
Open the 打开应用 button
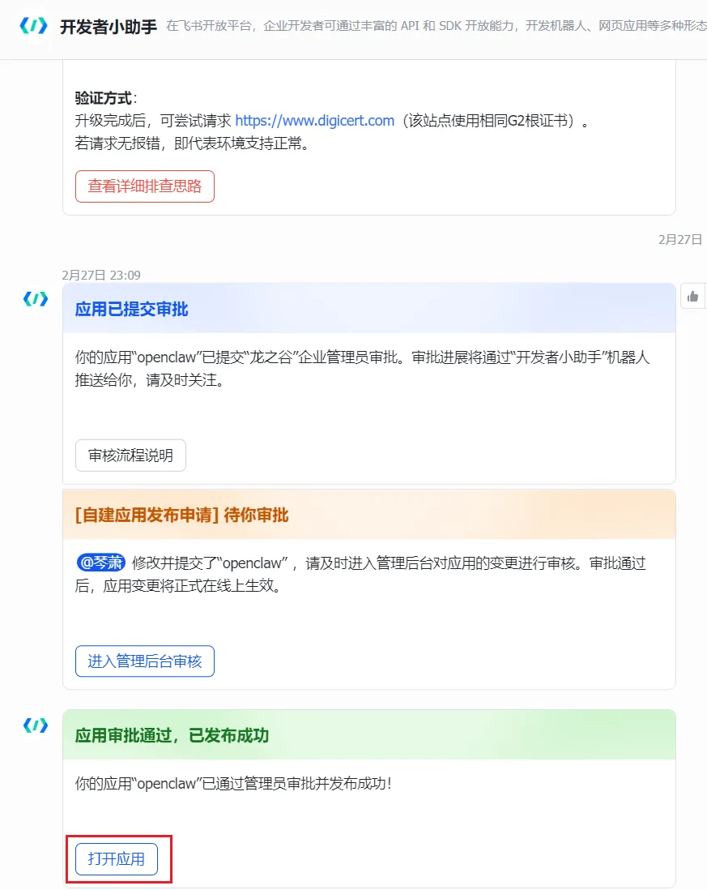tap(117, 859)
